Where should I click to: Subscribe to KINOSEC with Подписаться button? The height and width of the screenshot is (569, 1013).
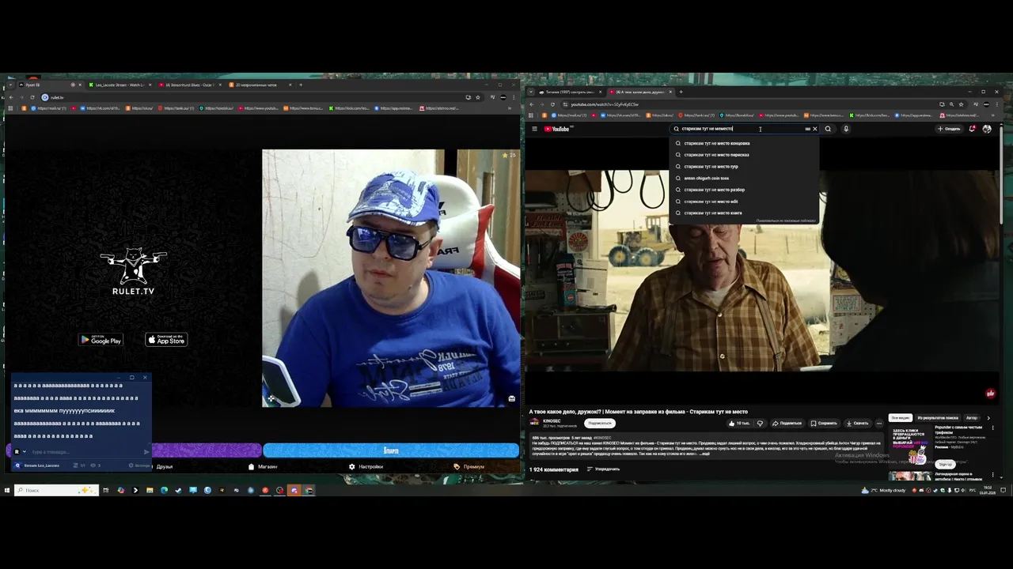599,423
